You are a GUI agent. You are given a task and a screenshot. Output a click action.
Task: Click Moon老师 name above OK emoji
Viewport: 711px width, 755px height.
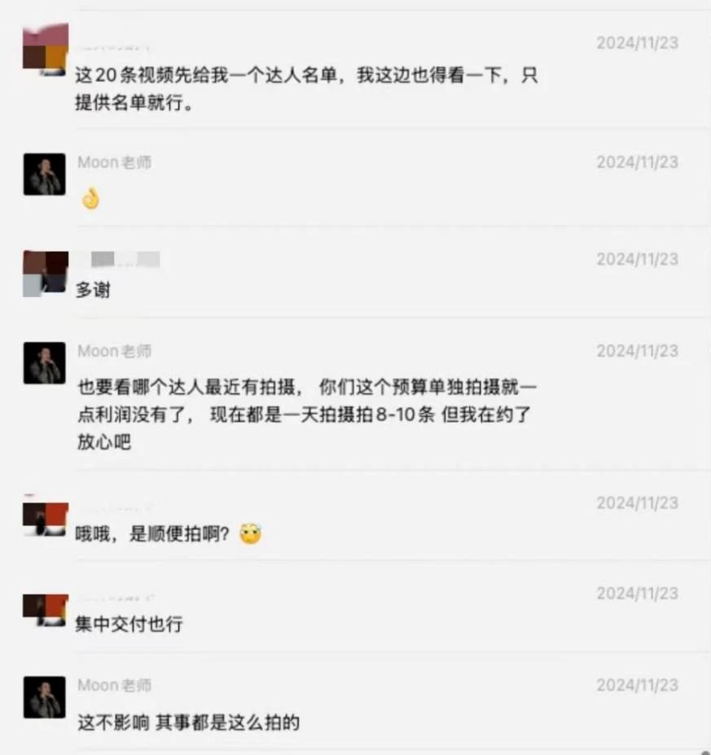(x=115, y=162)
